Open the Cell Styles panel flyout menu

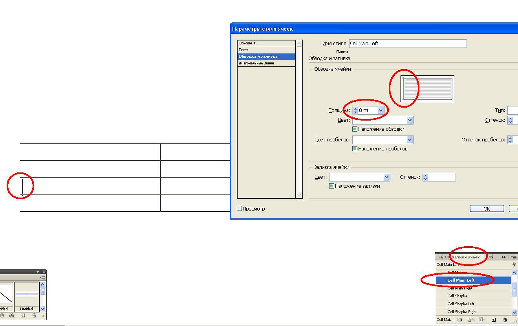click(x=514, y=257)
